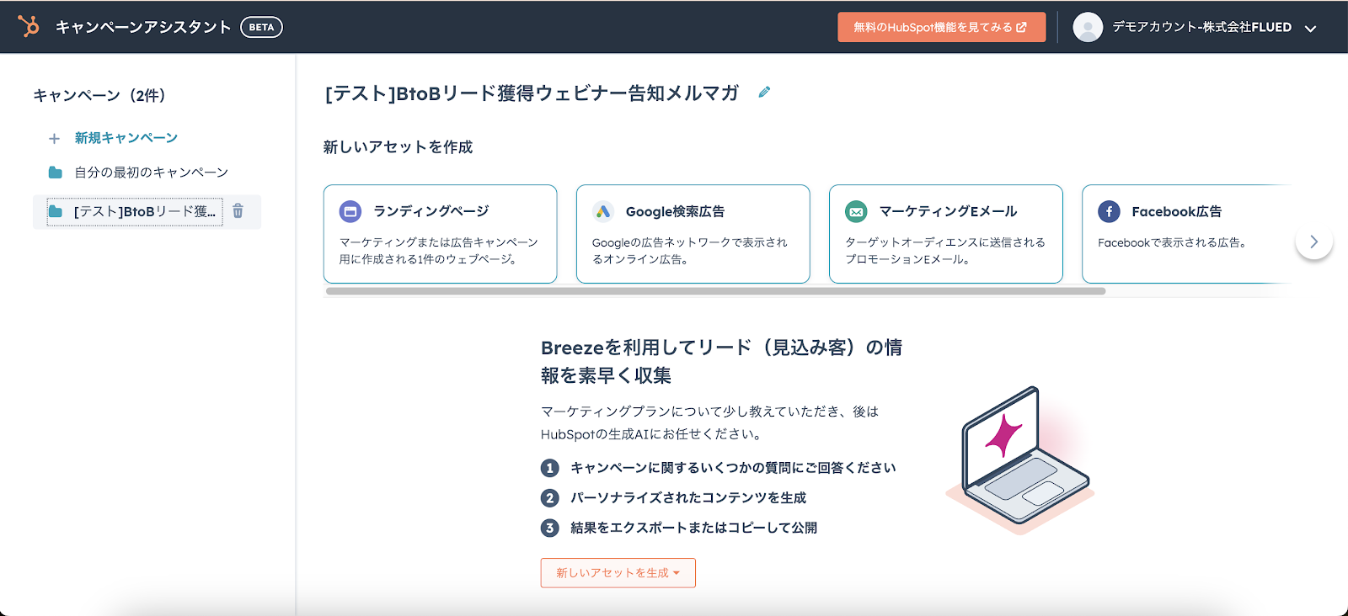The image size is (1348, 616).
Task: Click the マーケティングプランについて paragraph text
Action: pos(710,422)
